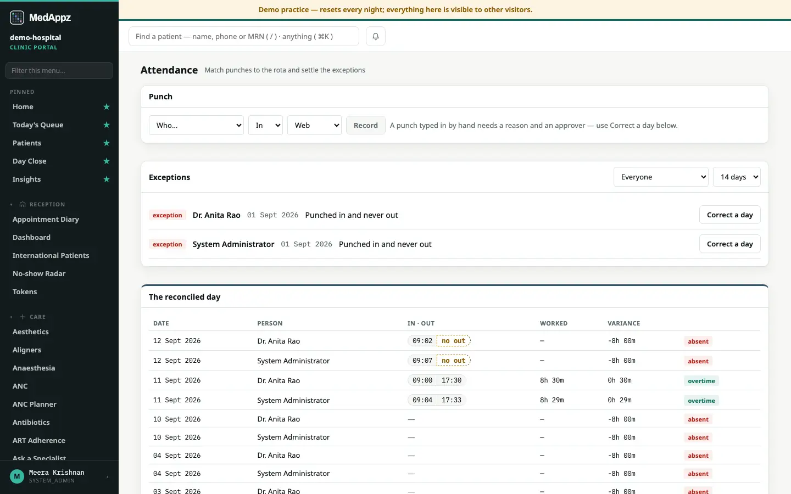Click the 10 Sept 2026 date for System Administrator
This screenshot has height=494, width=791.
(177, 437)
